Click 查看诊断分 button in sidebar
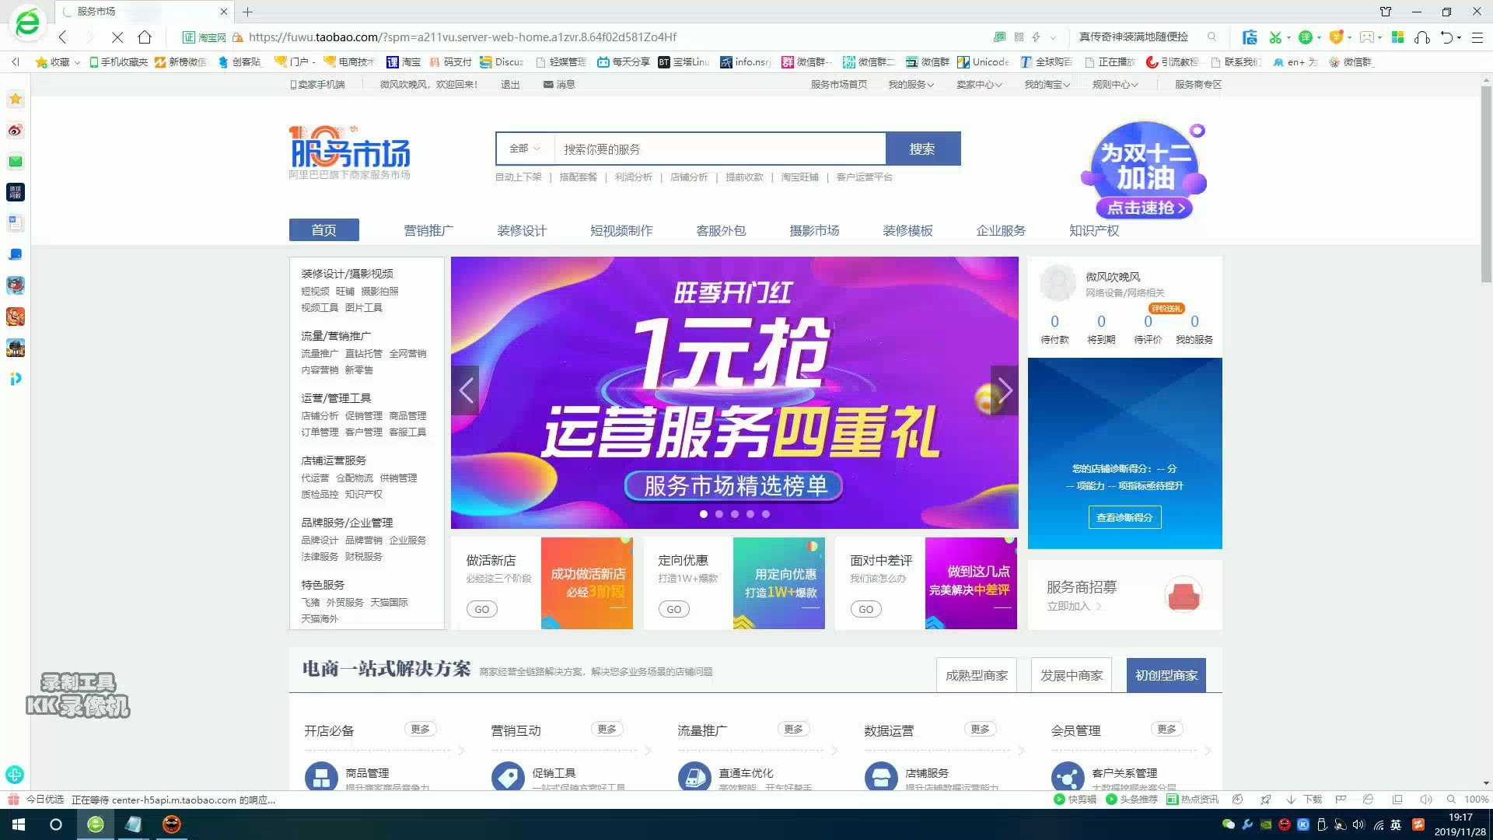This screenshot has width=1493, height=840. coord(1124,517)
